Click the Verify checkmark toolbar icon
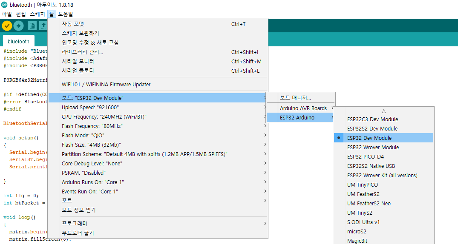This screenshot has height=244, width=458. [7, 26]
